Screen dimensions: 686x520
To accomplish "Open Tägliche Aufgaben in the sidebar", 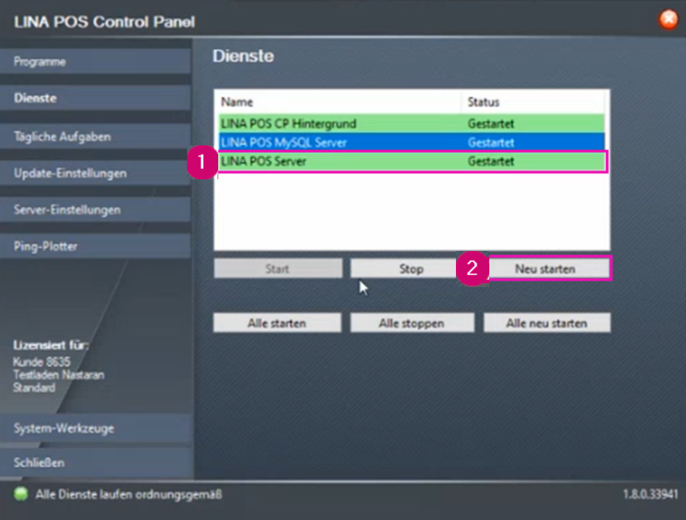I will 95,136.
